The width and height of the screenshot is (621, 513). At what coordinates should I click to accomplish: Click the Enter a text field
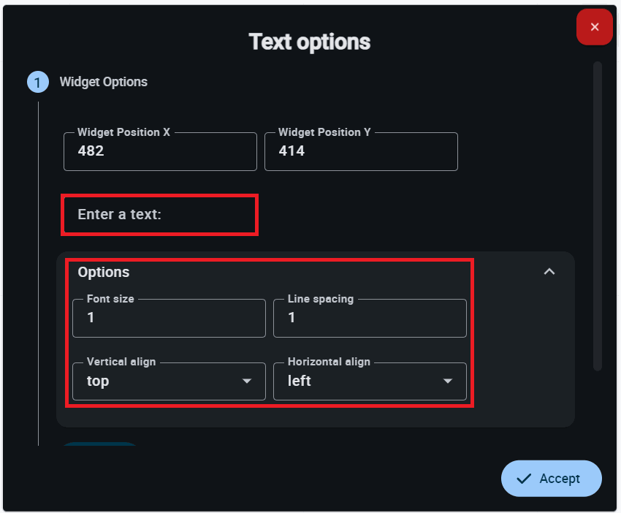tap(159, 215)
